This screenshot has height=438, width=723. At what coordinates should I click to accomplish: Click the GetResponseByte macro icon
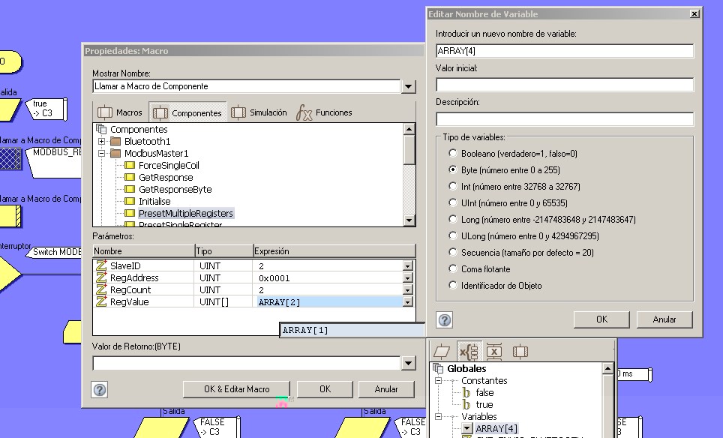[130, 189]
